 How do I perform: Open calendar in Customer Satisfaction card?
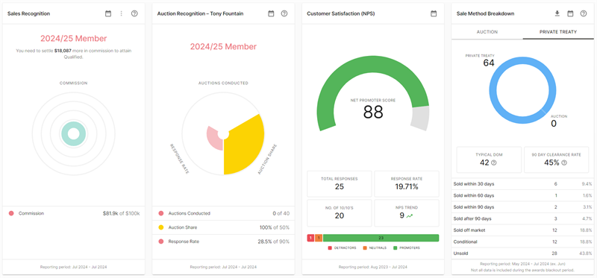tap(434, 13)
